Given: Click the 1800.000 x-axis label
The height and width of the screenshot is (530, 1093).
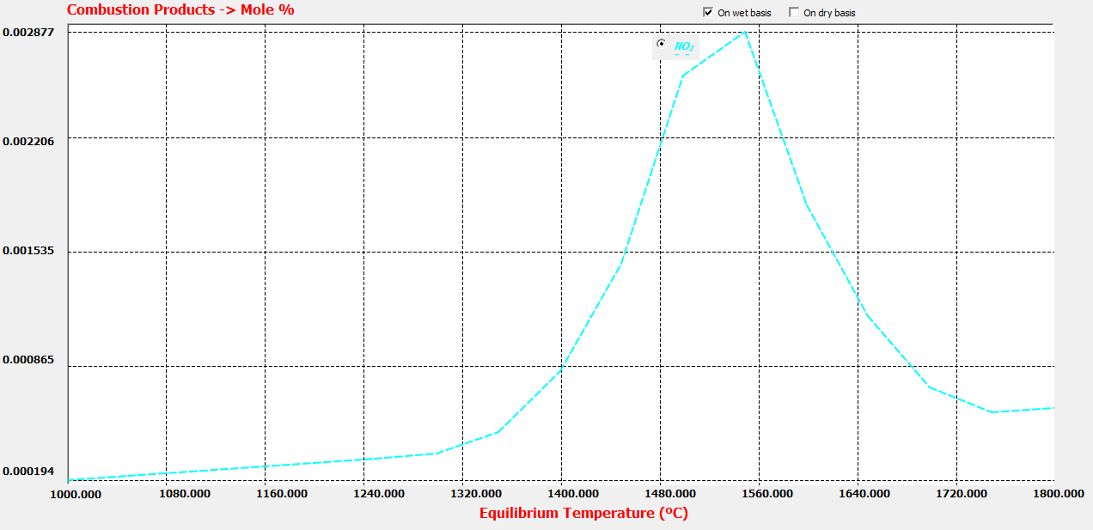Looking at the screenshot, I should click(x=1056, y=494).
